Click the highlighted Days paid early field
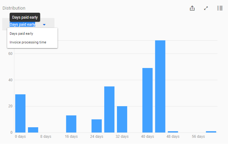The image size is (228, 144). click(22, 25)
